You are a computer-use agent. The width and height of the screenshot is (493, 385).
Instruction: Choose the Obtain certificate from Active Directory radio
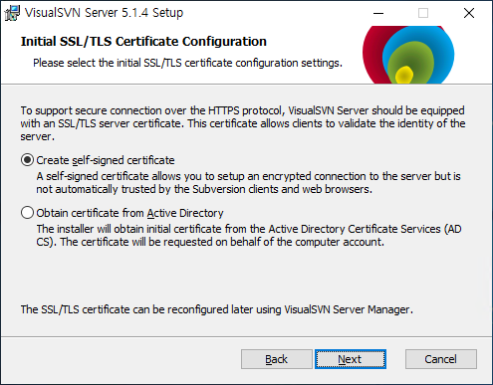27,213
